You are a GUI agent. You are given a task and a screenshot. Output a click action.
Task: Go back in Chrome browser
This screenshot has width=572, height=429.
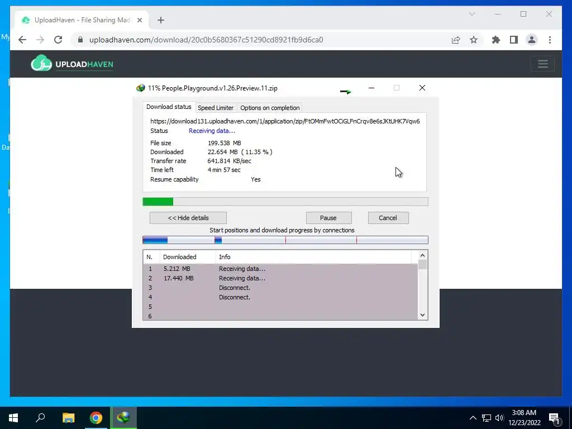click(x=22, y=40)
